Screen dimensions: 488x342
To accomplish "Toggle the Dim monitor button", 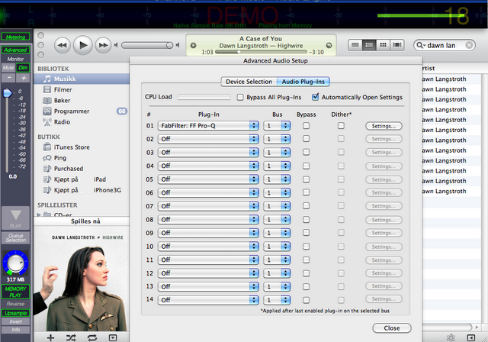I will (x=23, y=68).
